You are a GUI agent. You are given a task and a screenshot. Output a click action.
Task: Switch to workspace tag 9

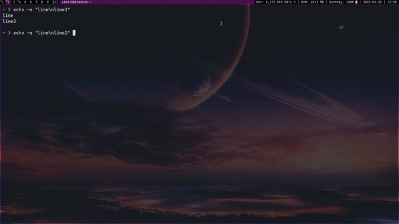[47, 2]
